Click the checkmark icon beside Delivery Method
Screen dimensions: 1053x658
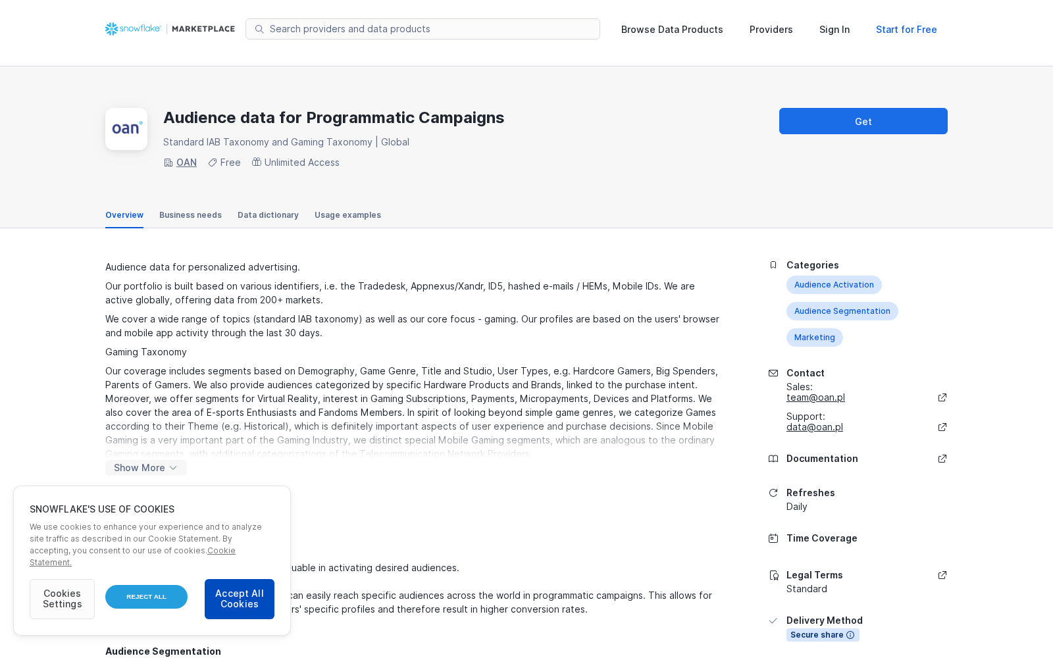773,620
